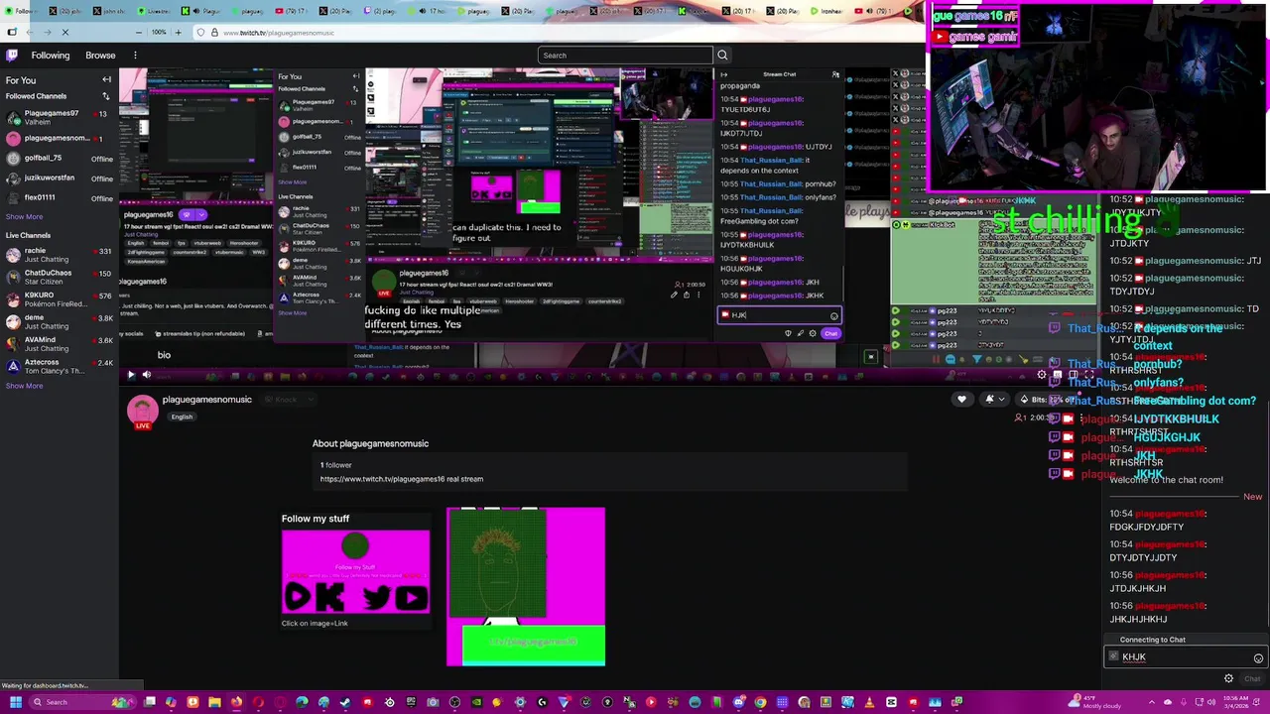Viewport: 1270px width, 714px height.
Task: Open the Browse page in Twitch nav
Action: pos(100,56)
